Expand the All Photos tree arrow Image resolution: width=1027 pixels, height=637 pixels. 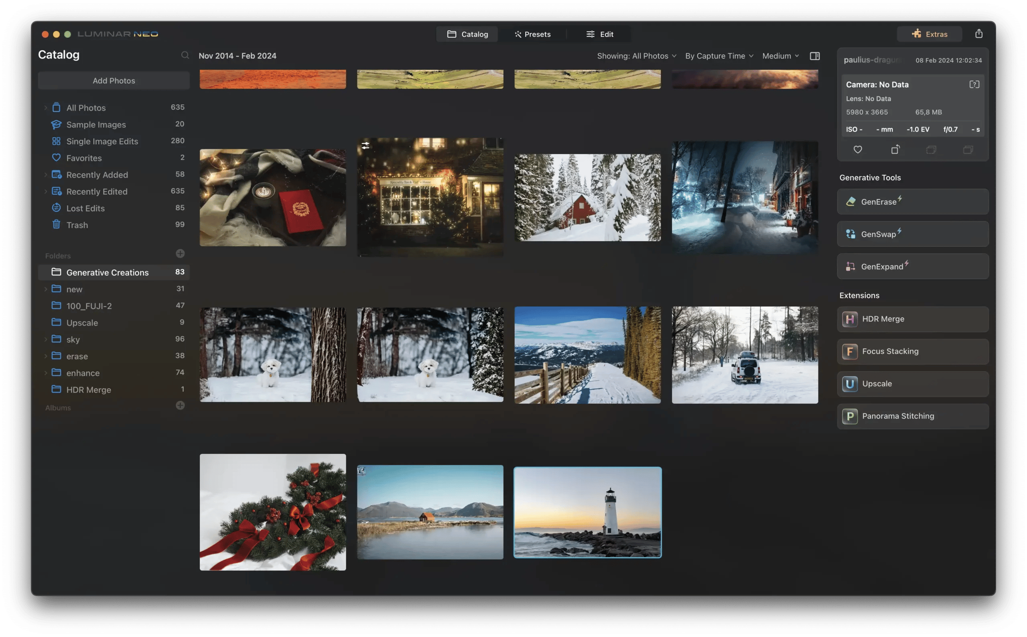[45, 108]
